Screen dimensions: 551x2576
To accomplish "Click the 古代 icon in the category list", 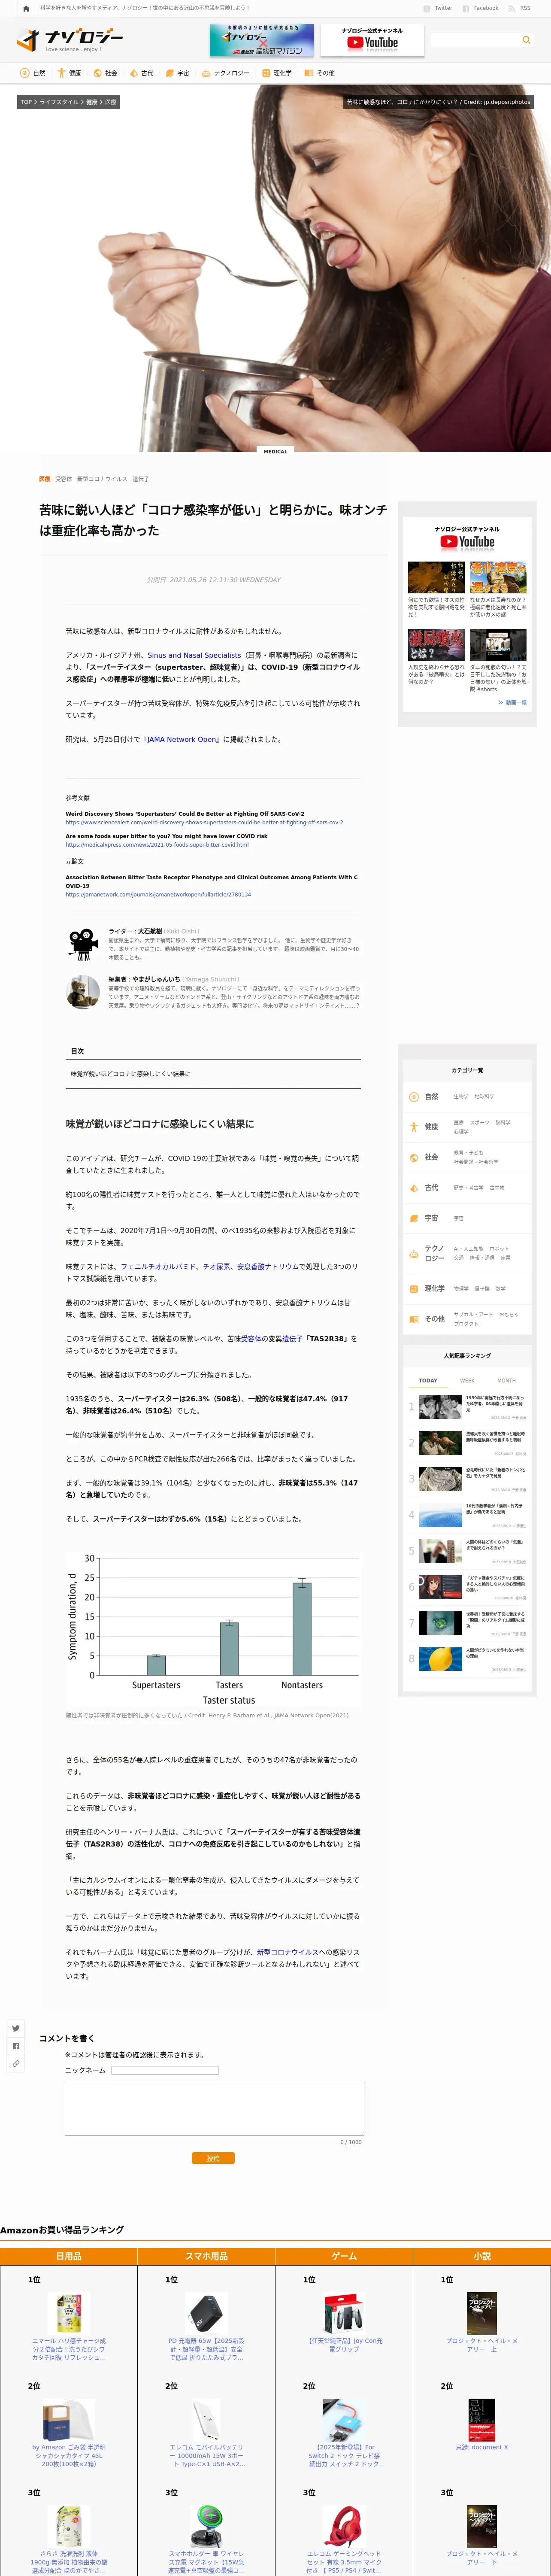I will 414,1188.
